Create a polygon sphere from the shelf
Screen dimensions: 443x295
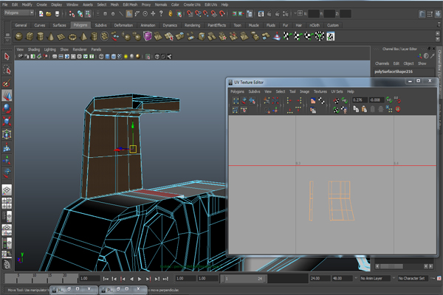[18, 36]
